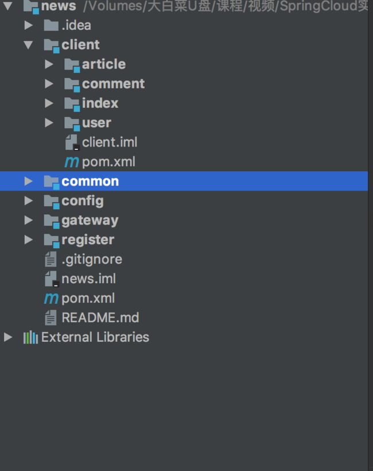The image size is (373, 471).
Task: Expand the .idea folder
Action: coord(29,25)
